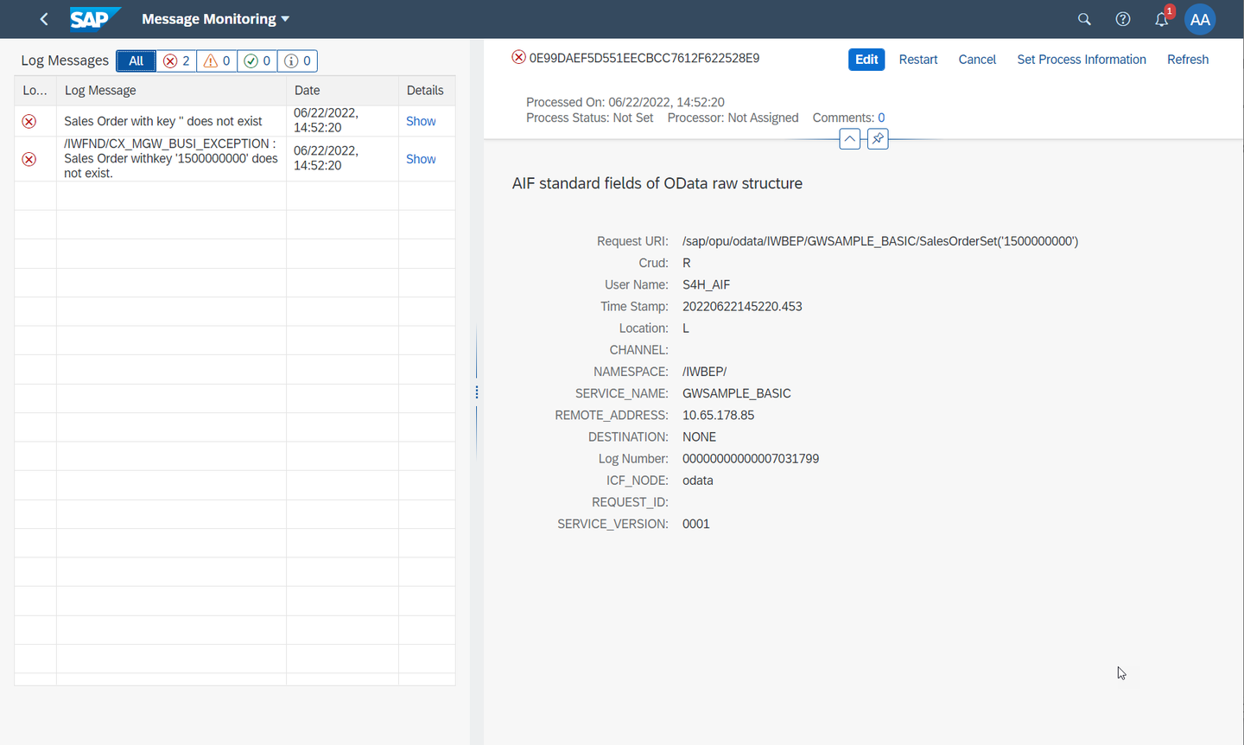Click the splitter handle between panels

[477, 392]
